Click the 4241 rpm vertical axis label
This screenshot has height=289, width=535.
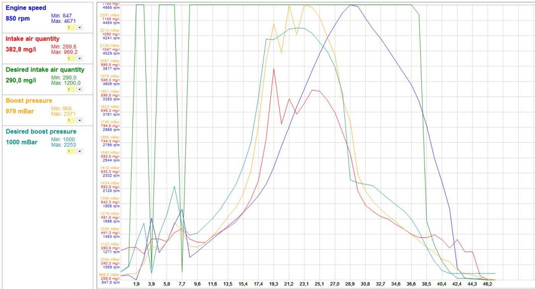coord(111,38)
